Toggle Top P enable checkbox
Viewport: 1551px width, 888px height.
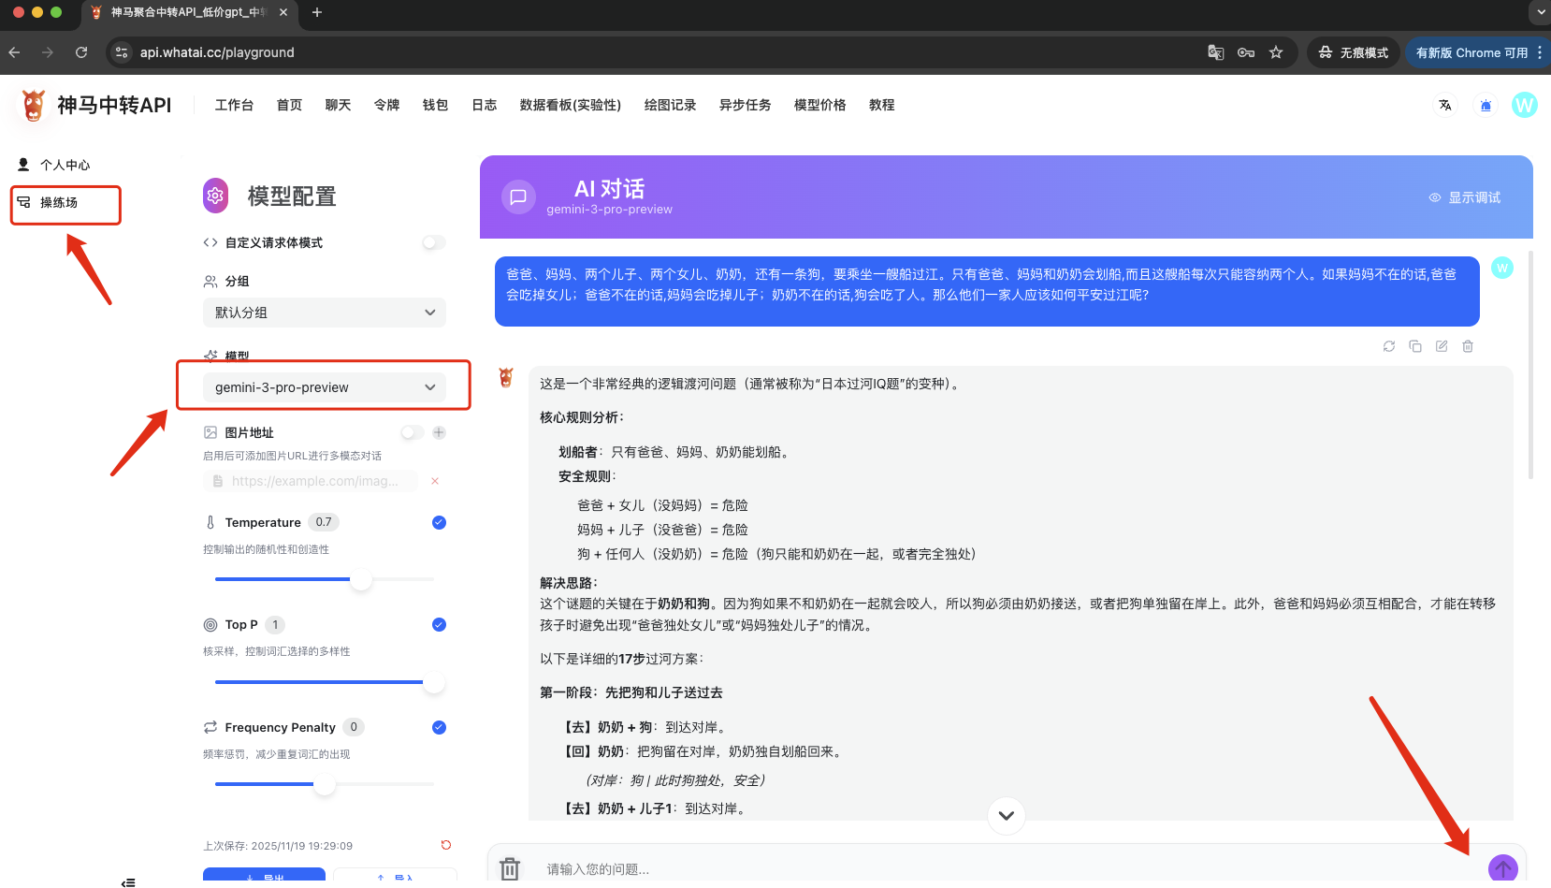click(x=439, y=624)
